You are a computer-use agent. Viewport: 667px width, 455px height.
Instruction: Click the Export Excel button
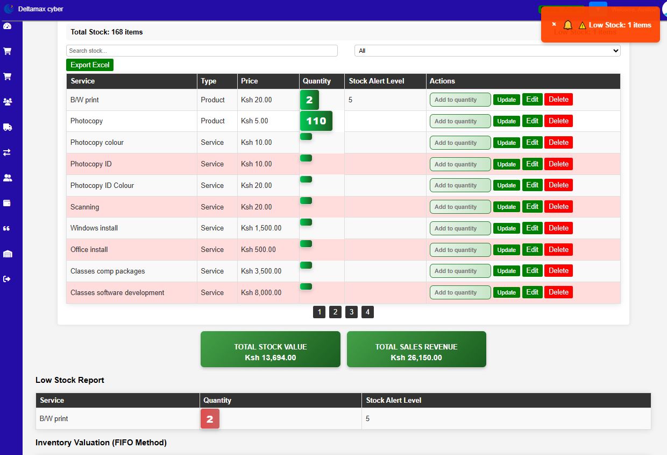[90, 65]
